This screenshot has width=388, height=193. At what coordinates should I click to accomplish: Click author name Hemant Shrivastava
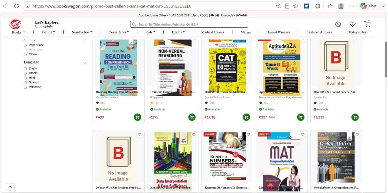point(107,98)
